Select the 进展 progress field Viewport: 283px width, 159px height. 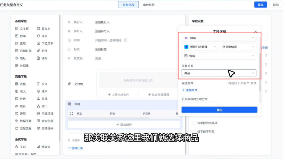click(x=20, y=113)
